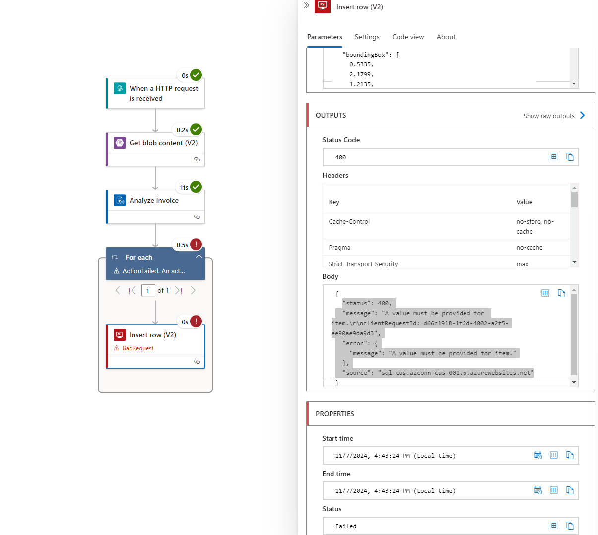
Task: Switch to the Parameters tab
Action: pos(325,37)
